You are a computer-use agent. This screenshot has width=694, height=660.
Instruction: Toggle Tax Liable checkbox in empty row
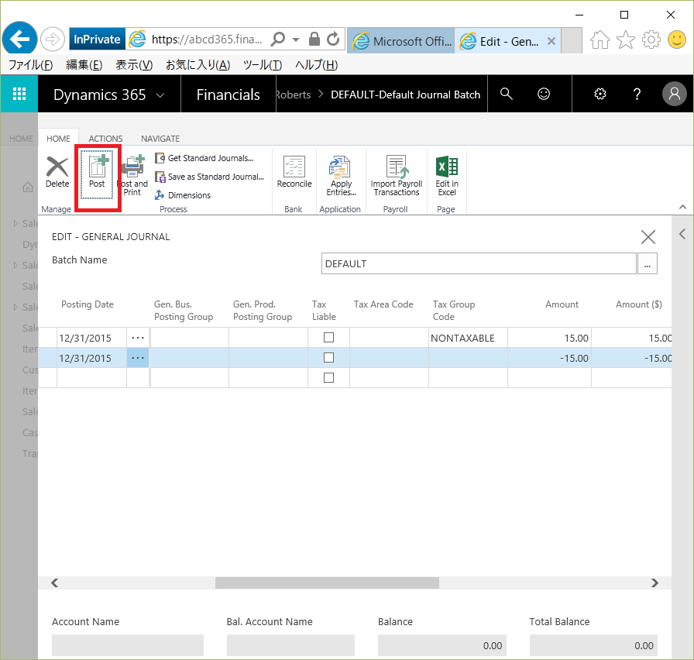point(328,377)
